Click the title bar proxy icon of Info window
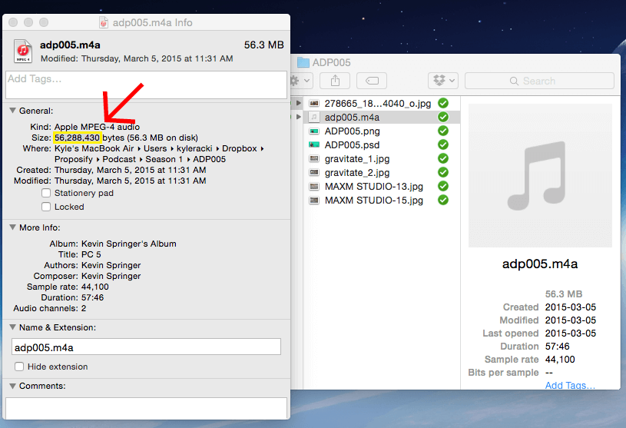The width and height of the screenshot is (626, 428). [104, 22]
